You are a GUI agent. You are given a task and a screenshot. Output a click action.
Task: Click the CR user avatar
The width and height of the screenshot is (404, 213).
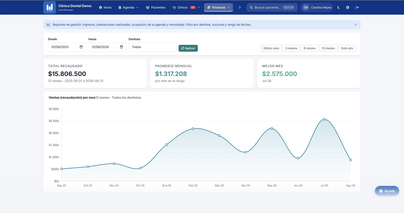306,8
